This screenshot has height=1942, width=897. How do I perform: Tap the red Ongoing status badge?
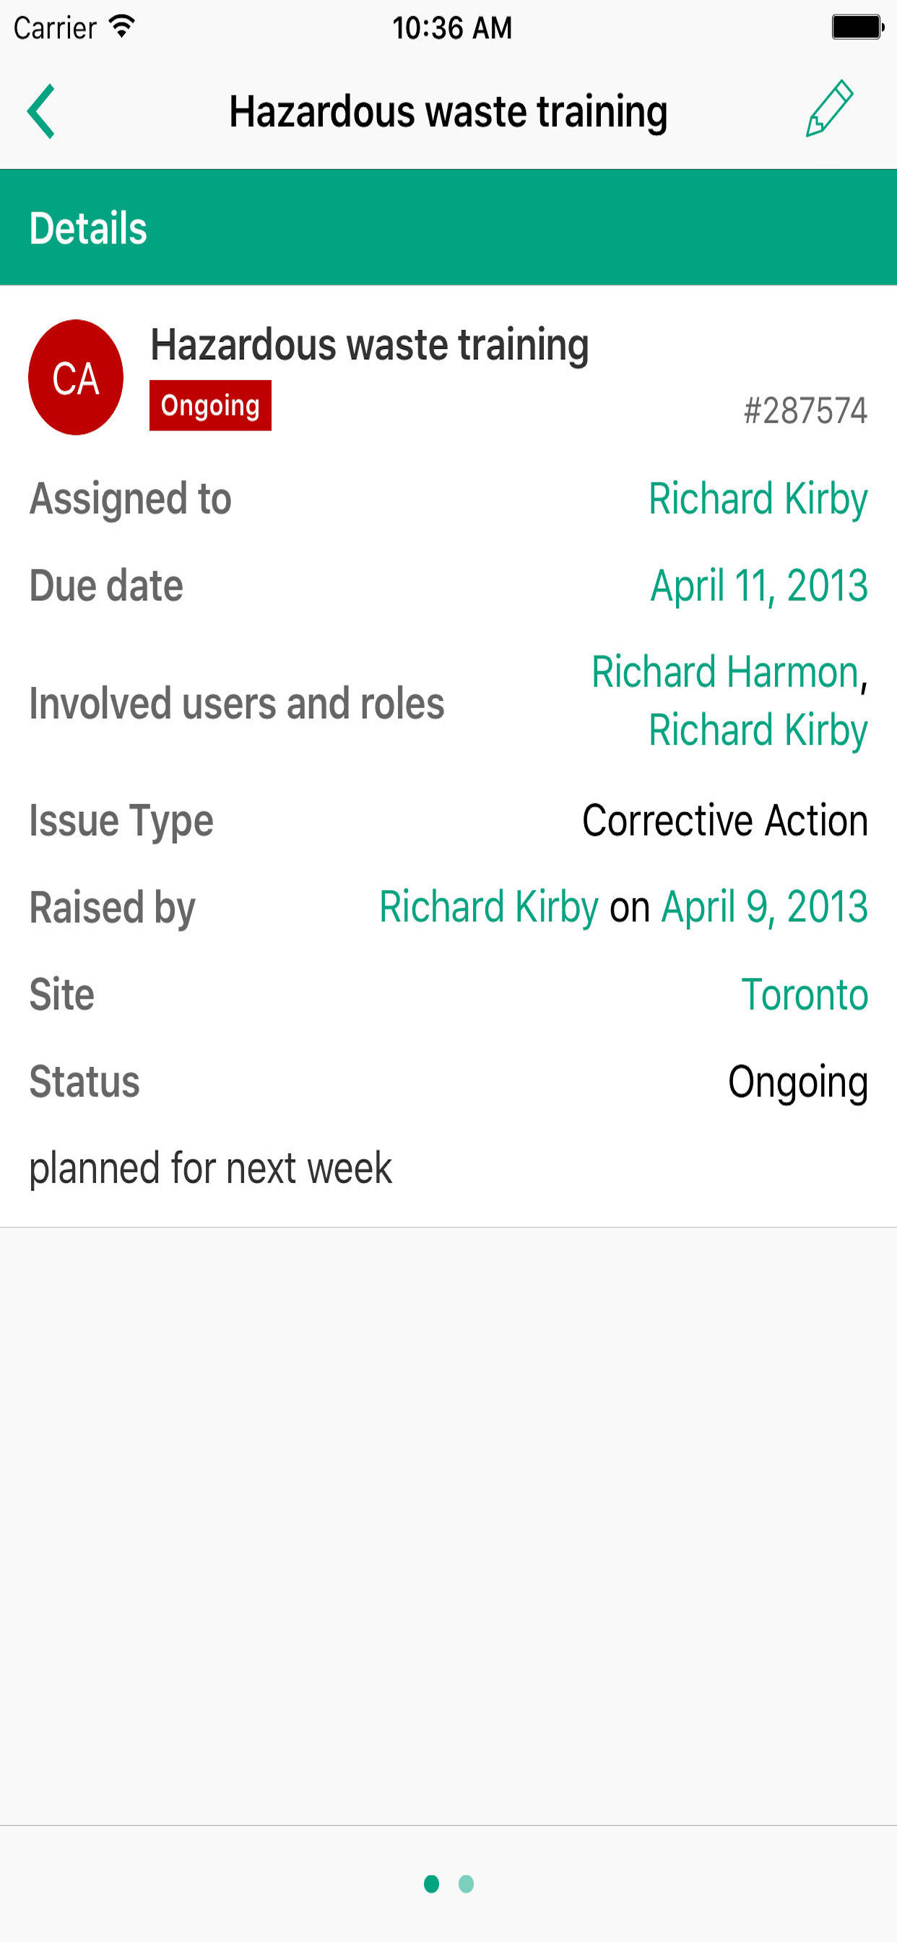[210, 405]
